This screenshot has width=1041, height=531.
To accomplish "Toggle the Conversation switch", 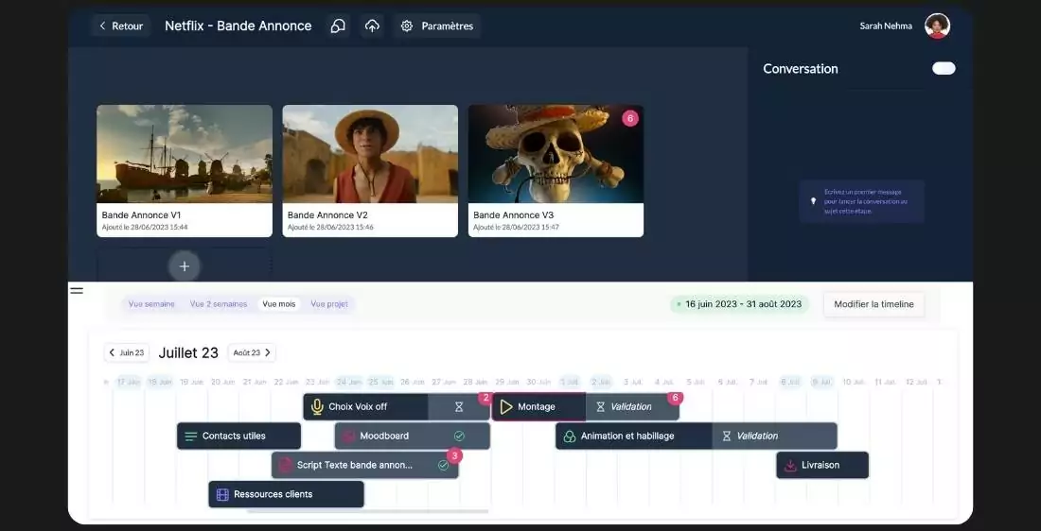I will pyautogui.click(x=944, y=68).
